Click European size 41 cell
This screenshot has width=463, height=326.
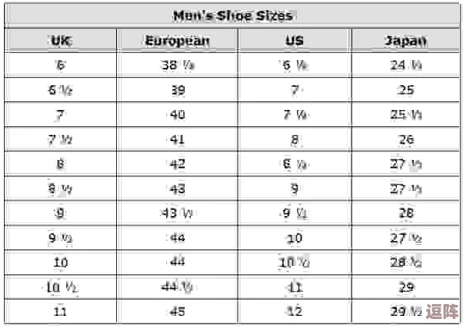tap(177, 139)
